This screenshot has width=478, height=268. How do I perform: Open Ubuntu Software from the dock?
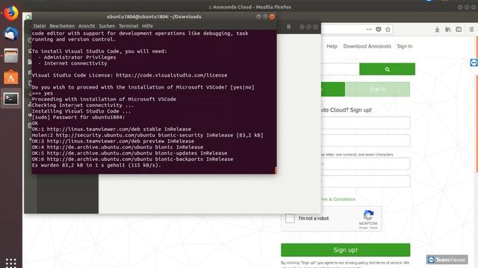(x=11, y=77)
